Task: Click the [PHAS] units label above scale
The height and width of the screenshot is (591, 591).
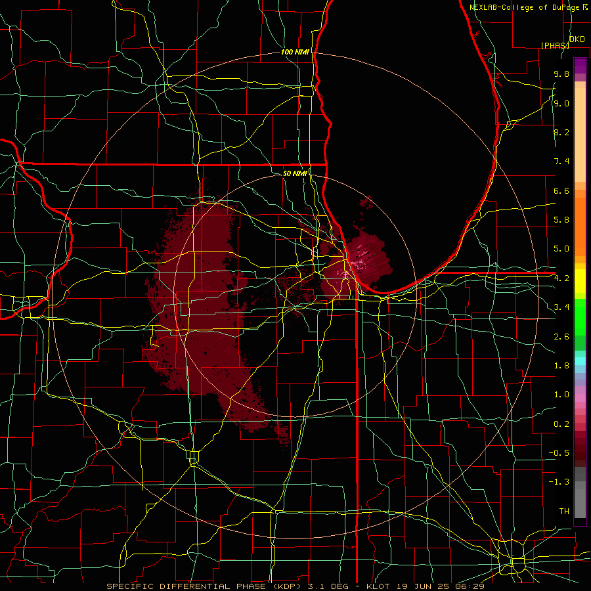Action: [x=555, y=45]
